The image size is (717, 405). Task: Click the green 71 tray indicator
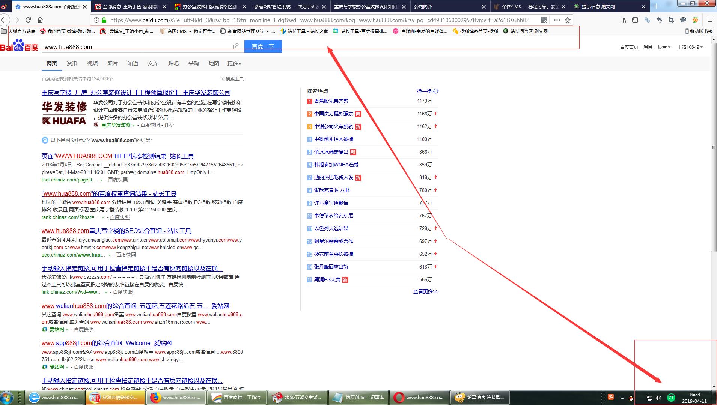tap(671, 397)
